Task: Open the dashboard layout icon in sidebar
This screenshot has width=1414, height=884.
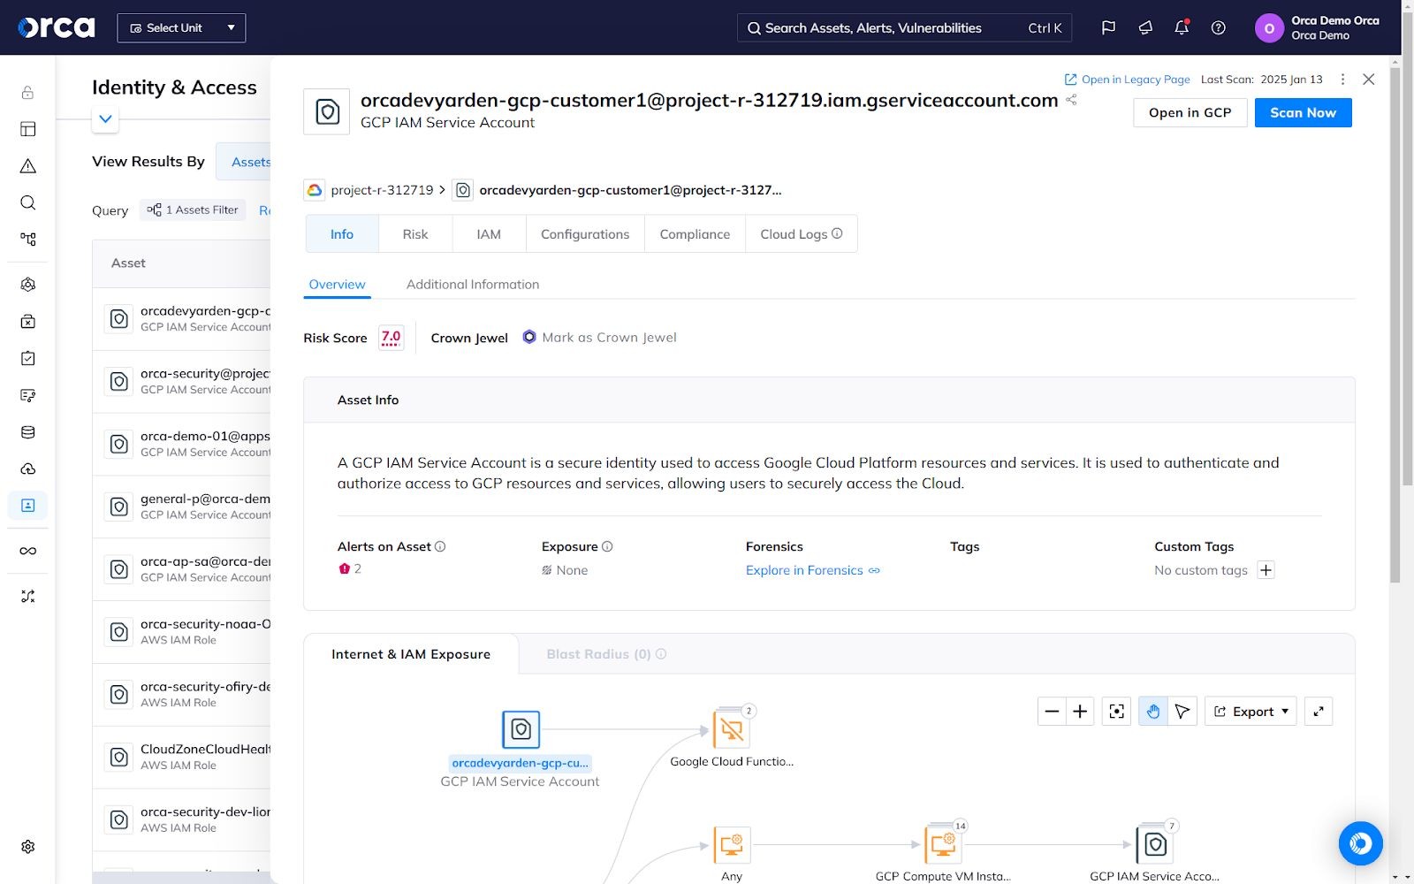Action: (27, 129)
